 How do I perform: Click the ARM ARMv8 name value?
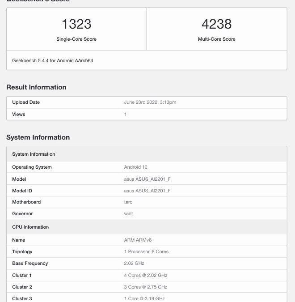138,240
